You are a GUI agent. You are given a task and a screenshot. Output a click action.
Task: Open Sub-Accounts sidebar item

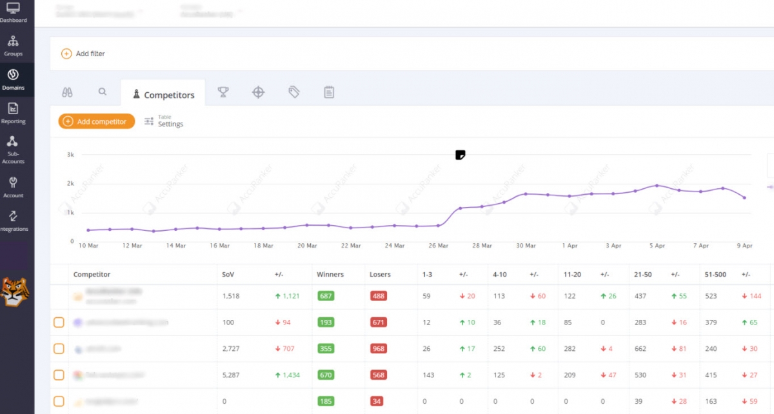[x=13, y=148]
